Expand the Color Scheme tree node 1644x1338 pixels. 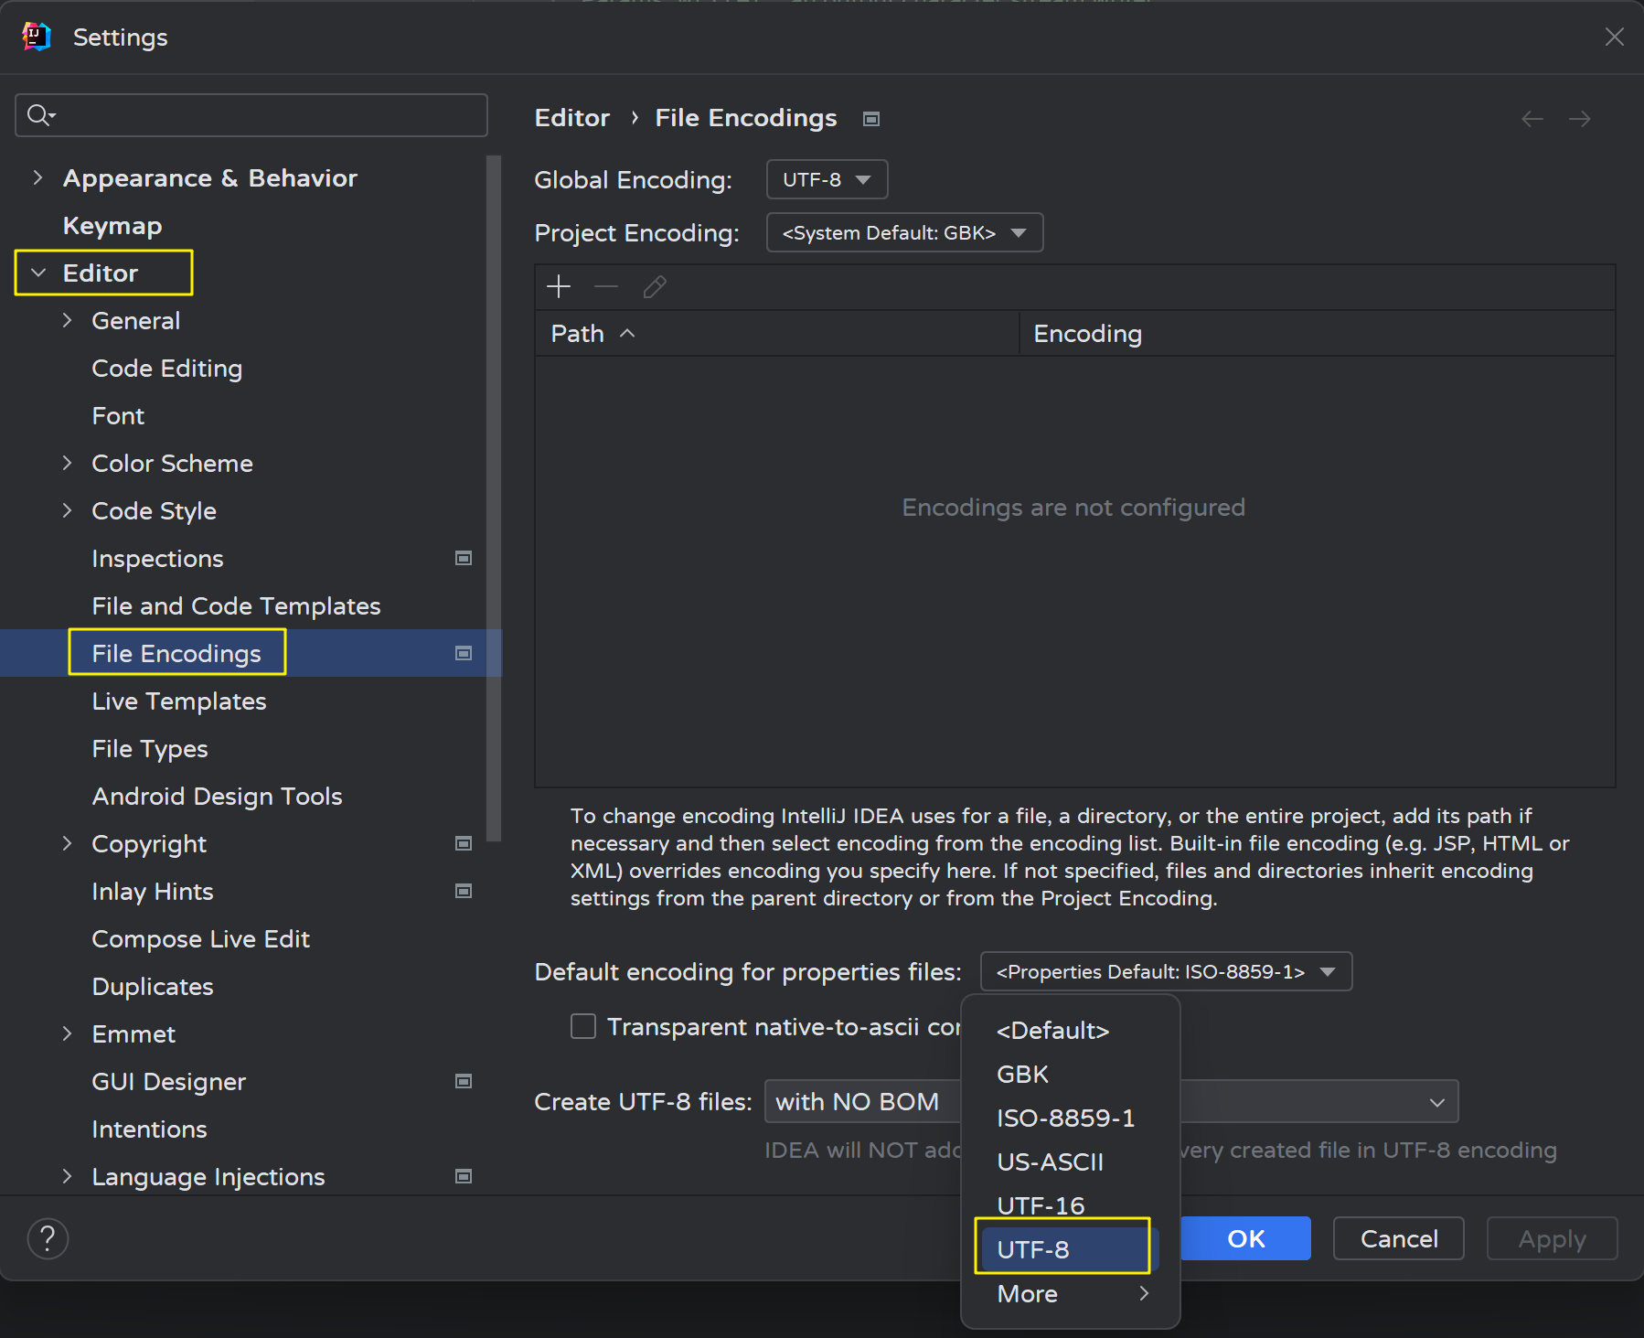(67, 463)
